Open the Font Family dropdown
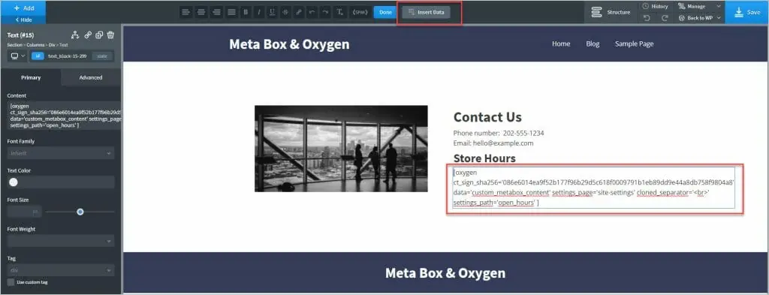 [x=61, y=153]
